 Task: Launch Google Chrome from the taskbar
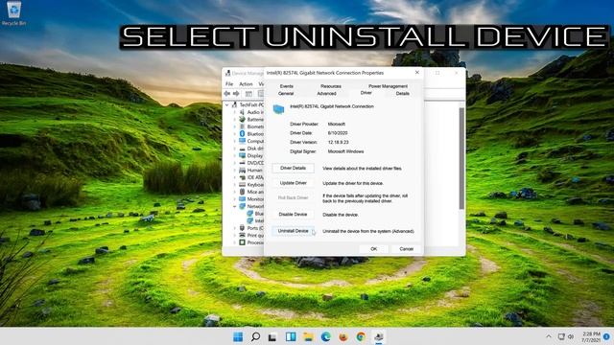pos(361,336)
